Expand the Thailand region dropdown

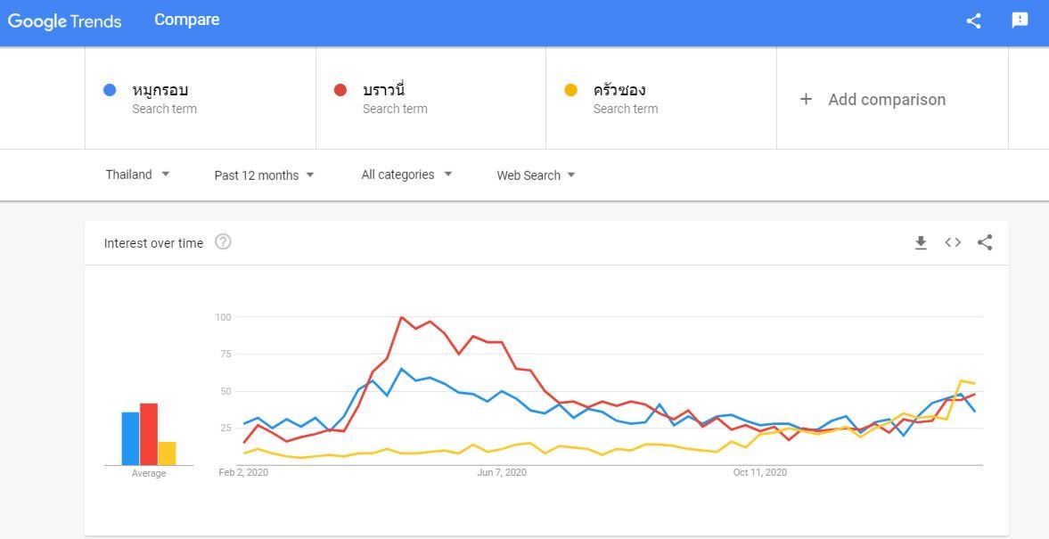(x=137, y=175)
